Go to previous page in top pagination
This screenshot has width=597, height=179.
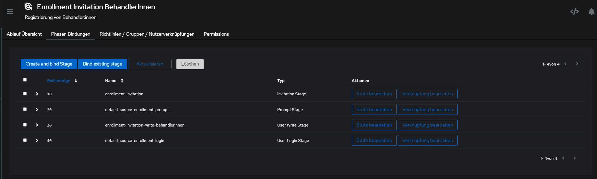coord(566,64)
